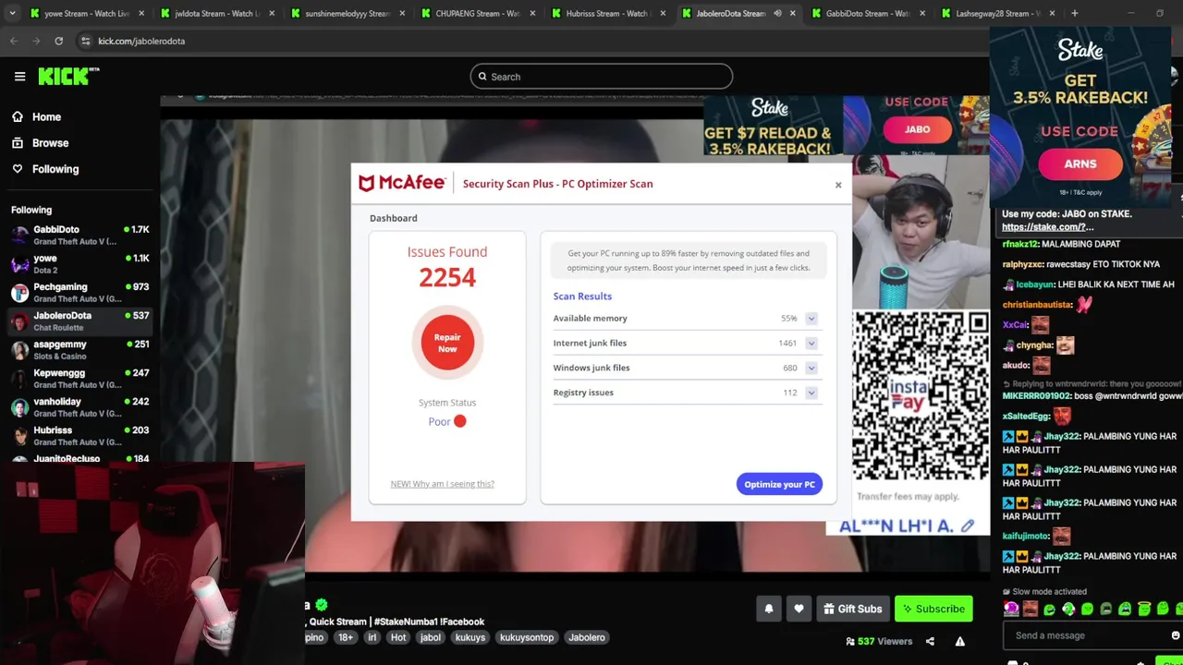Close the McAfee scan dialog

click(x=838, y=185)
